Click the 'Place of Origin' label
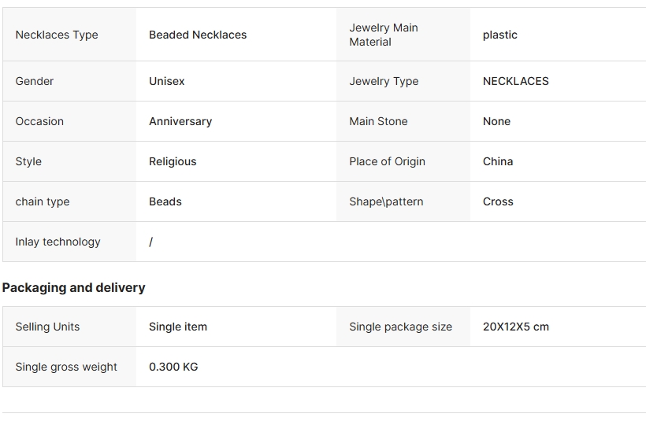Screen dimensions: 646x421 [387, 162]
